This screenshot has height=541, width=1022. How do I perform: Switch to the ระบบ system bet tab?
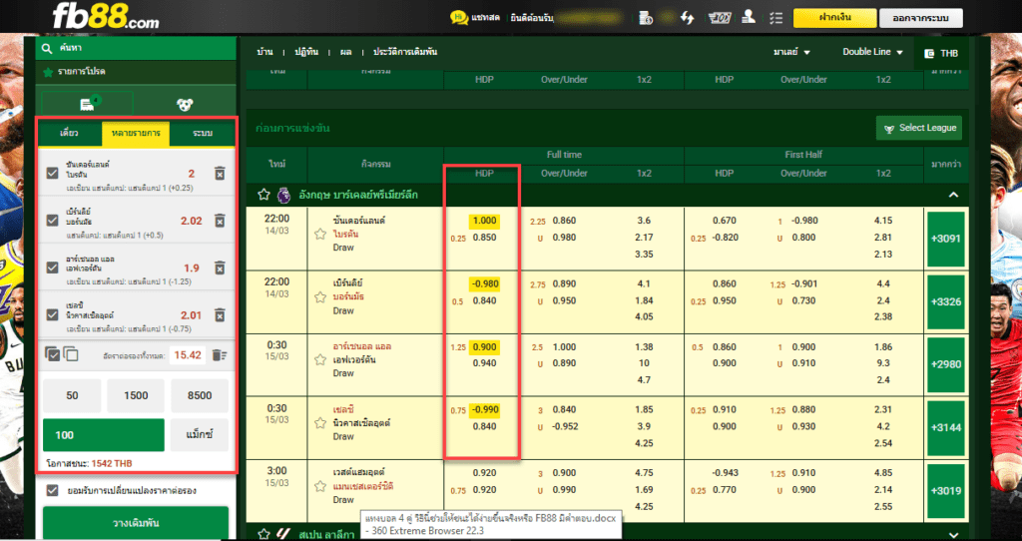[x=203, y=133]
